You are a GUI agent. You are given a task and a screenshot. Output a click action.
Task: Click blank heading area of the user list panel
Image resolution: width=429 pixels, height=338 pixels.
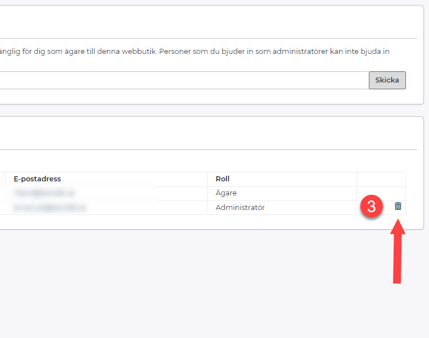click(x=208, y=134)
